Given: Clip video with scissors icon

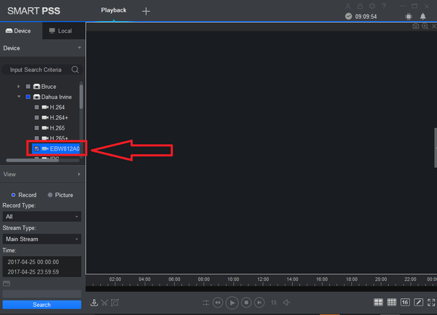Looking at the screenshot, I should click(x=104, y=303).
